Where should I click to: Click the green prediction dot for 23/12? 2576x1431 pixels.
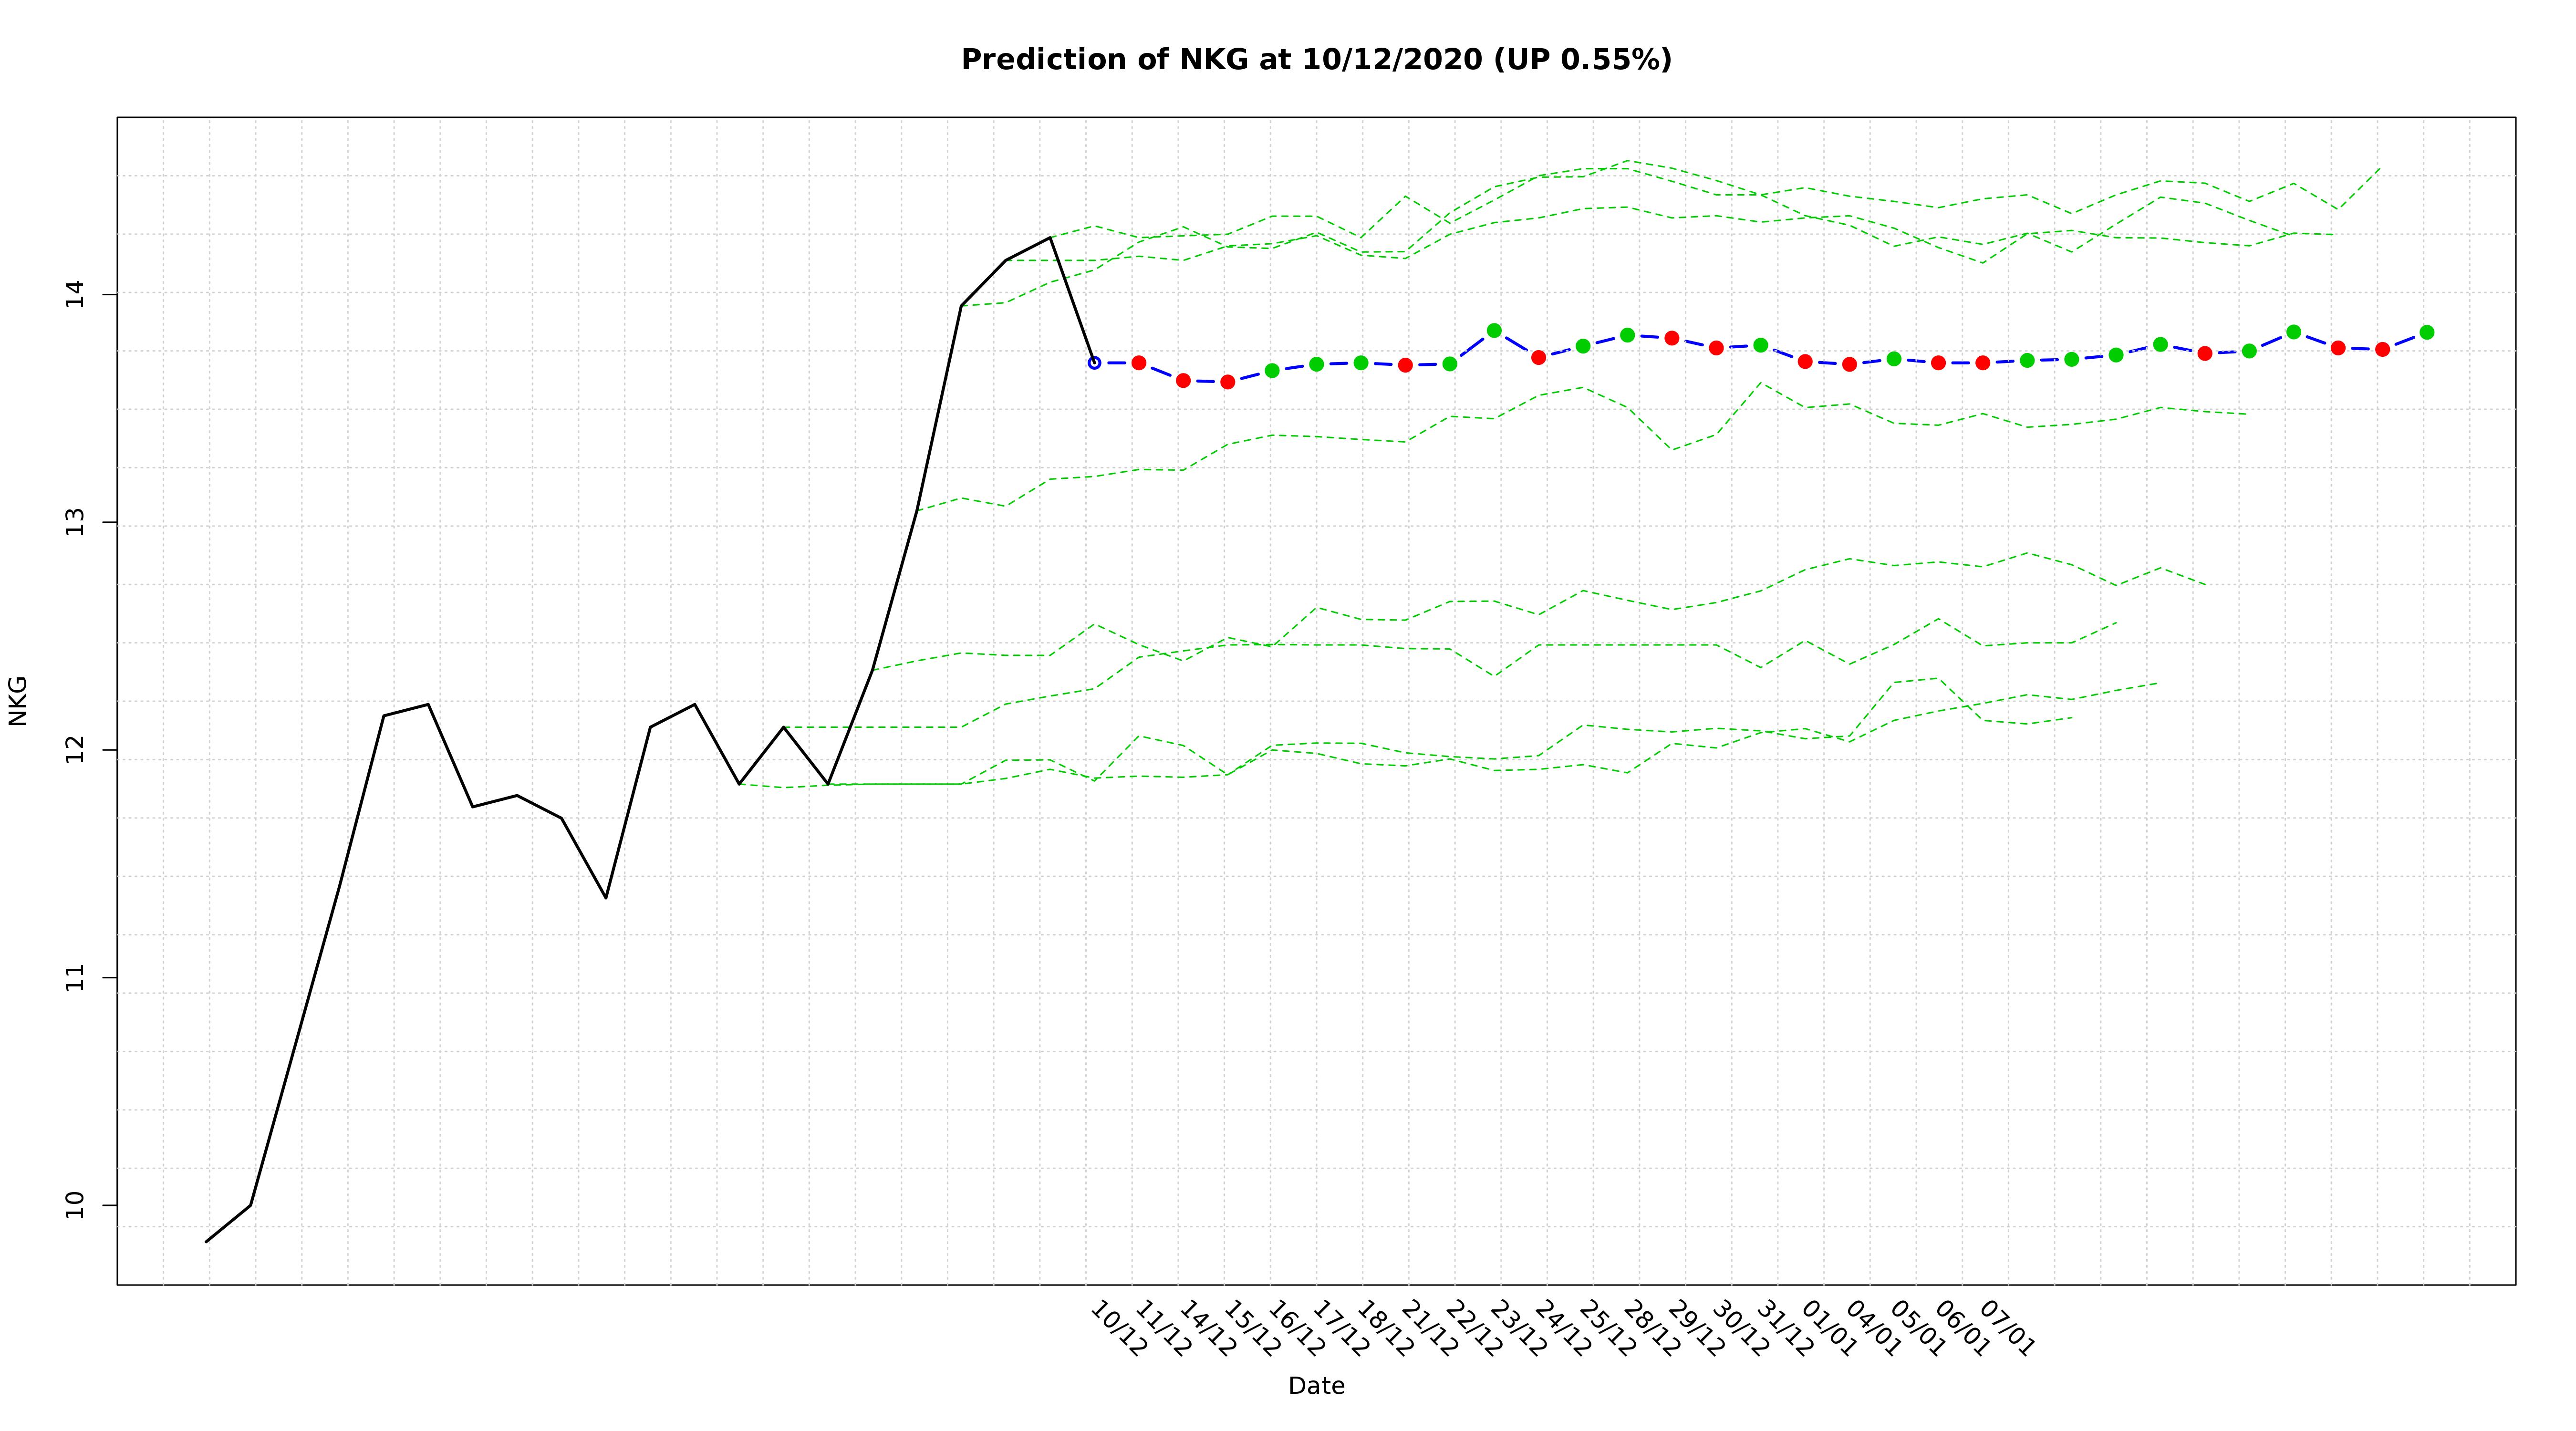pos(1494,330)
